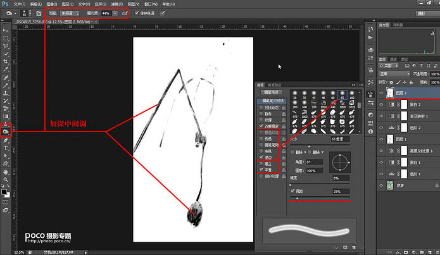Screen dimensions: 440x255
Task: Uncheck the 间距 spacing checkbox in the brush panel
Action: coord(292,190)
